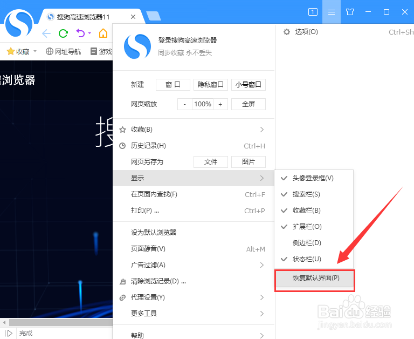The width and height of the screenshot is (414, 339).
Task: Expand the 更多工具 submenu chevron
Action: [261, 314]
